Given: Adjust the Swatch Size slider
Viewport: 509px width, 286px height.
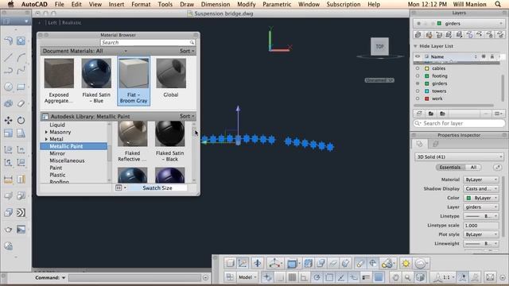Looking at the screenshot, I should (x=157, y=187).
